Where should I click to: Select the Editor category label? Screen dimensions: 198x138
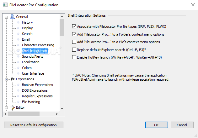pyautogui.click(x=20, y=107)
